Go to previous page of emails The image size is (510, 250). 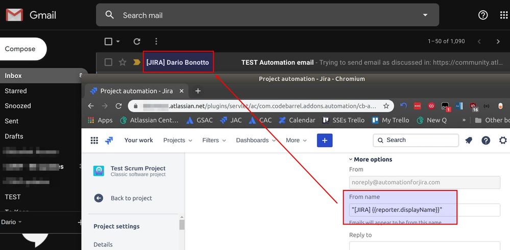point(479,42)
